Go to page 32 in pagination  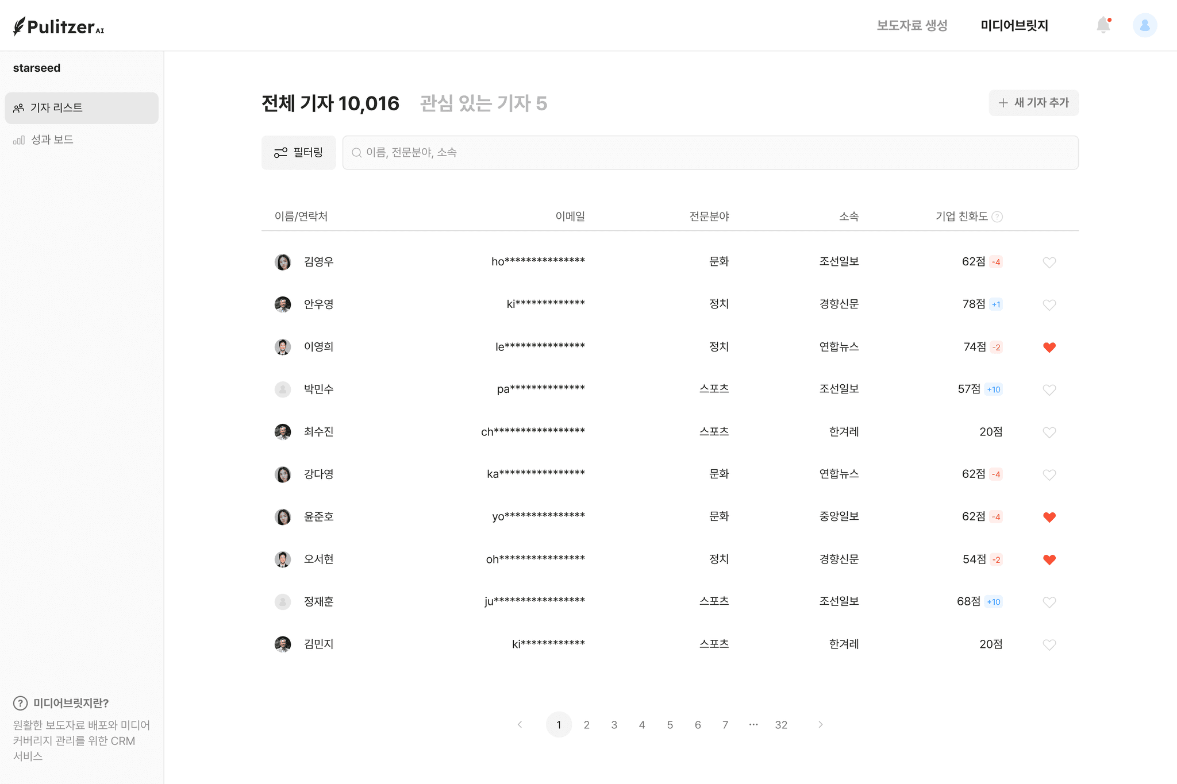(x=781, y=724)
